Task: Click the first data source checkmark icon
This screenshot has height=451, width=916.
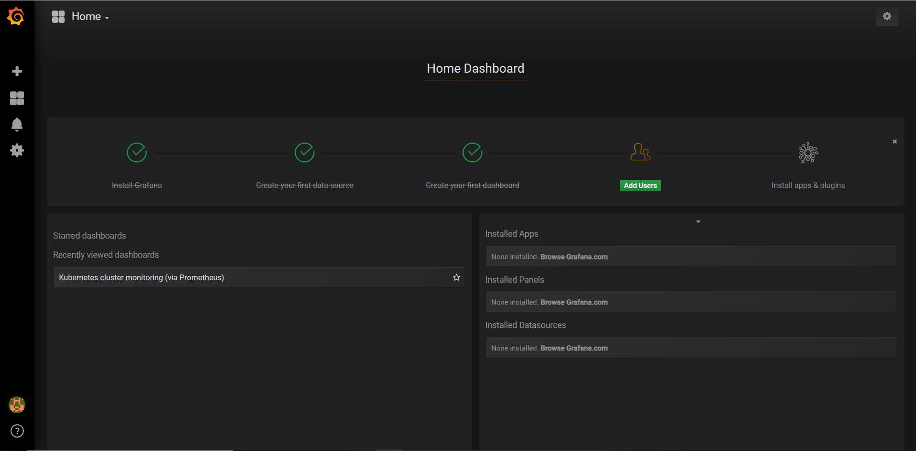Action: (x=305, y=153)
